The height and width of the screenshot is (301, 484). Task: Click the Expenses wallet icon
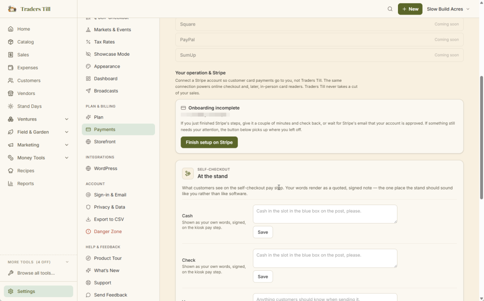(x=11, y=68)
